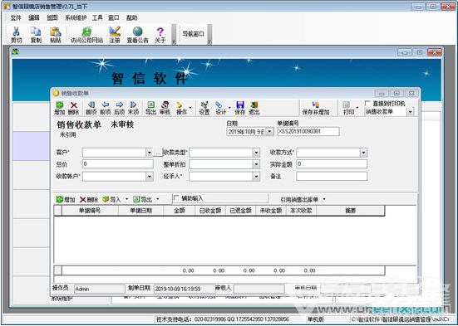Click the 退出 (exit) icon
The height and width of the screenshot is (326, 458).
click(x=254, y=105)
